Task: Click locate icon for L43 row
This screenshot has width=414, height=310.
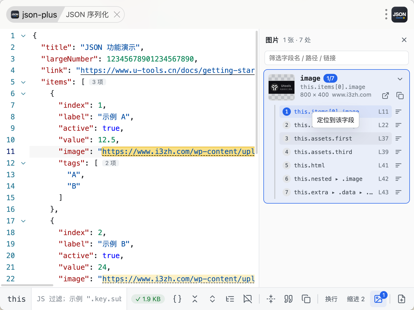Action: (x=398, y=192)
